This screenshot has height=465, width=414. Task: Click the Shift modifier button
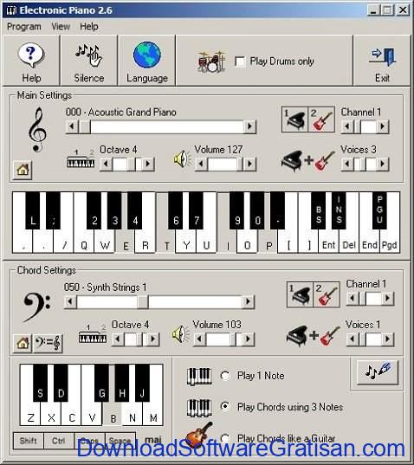click(29, 441)
